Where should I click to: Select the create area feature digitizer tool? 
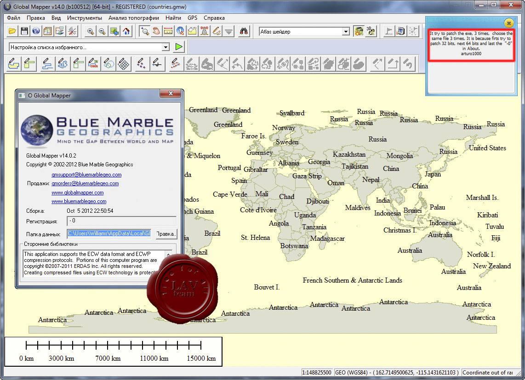[x=13, y=63]
